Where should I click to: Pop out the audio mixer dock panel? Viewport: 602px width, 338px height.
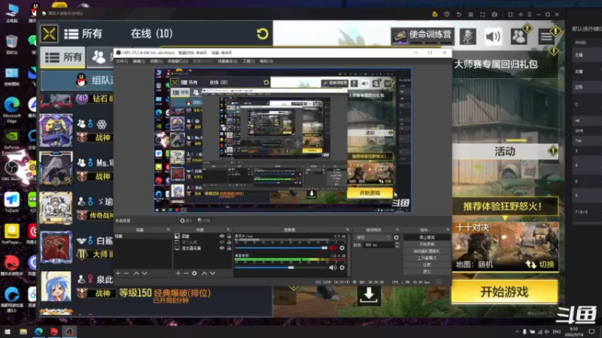point(348,230)
